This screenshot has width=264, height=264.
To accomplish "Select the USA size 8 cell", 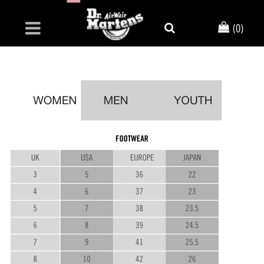I will click(87, 225).
